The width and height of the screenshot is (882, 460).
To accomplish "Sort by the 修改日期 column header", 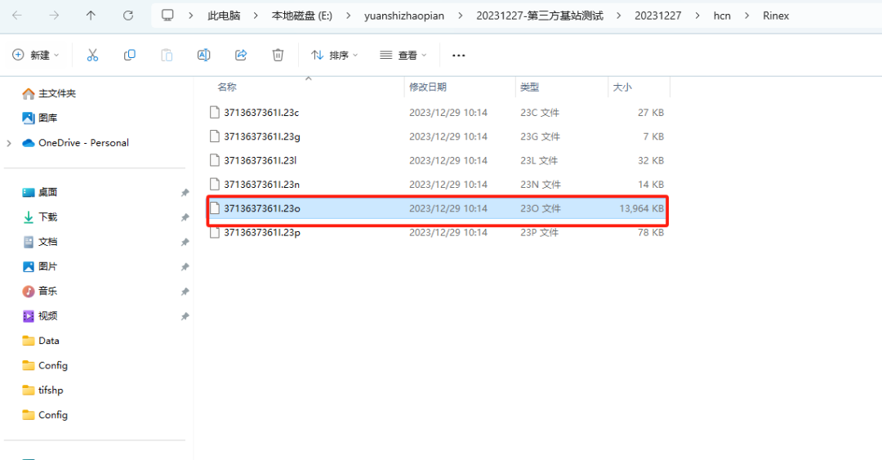I will pos(427,87).
